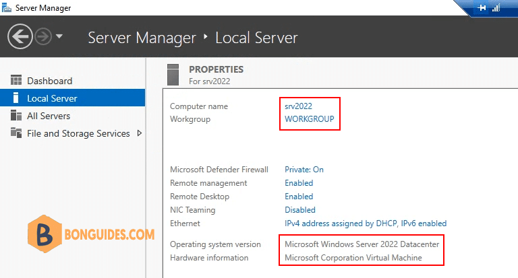Open the navigation history dropdown arrow
The height and width of the screenshot is (278, 518).
click(59, 36)
